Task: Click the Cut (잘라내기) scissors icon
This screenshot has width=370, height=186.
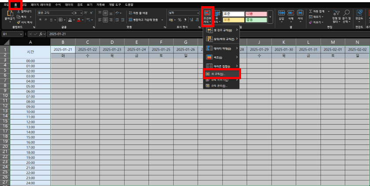Action: 19,11
